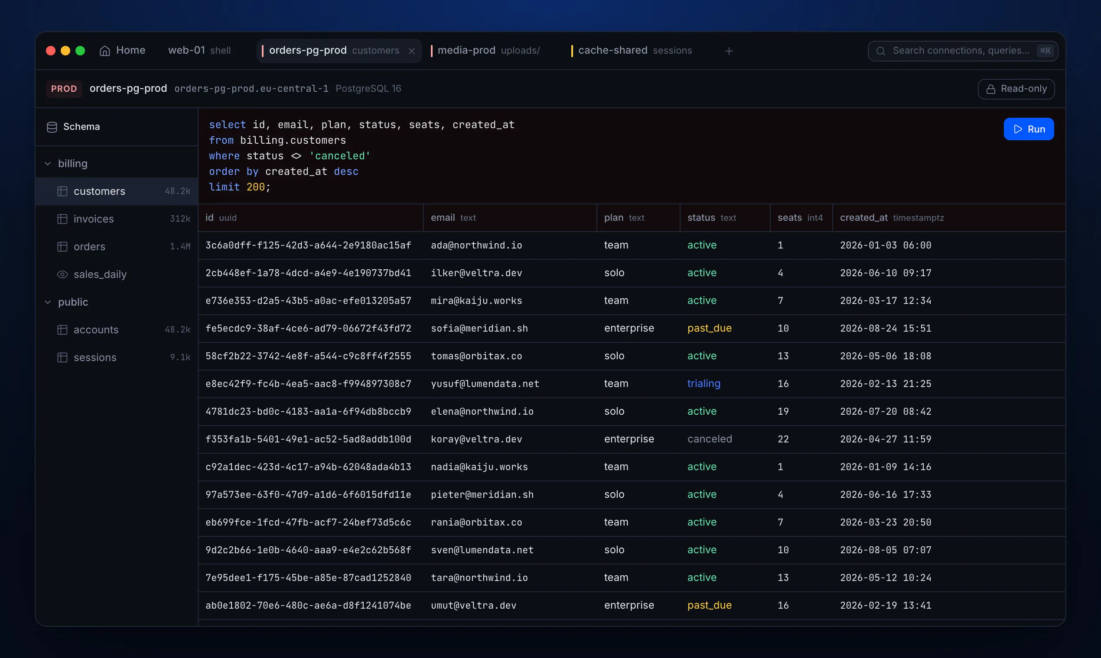
Task: Close the orders-pg-prod customers tab
Action: [x=411, y=52]
